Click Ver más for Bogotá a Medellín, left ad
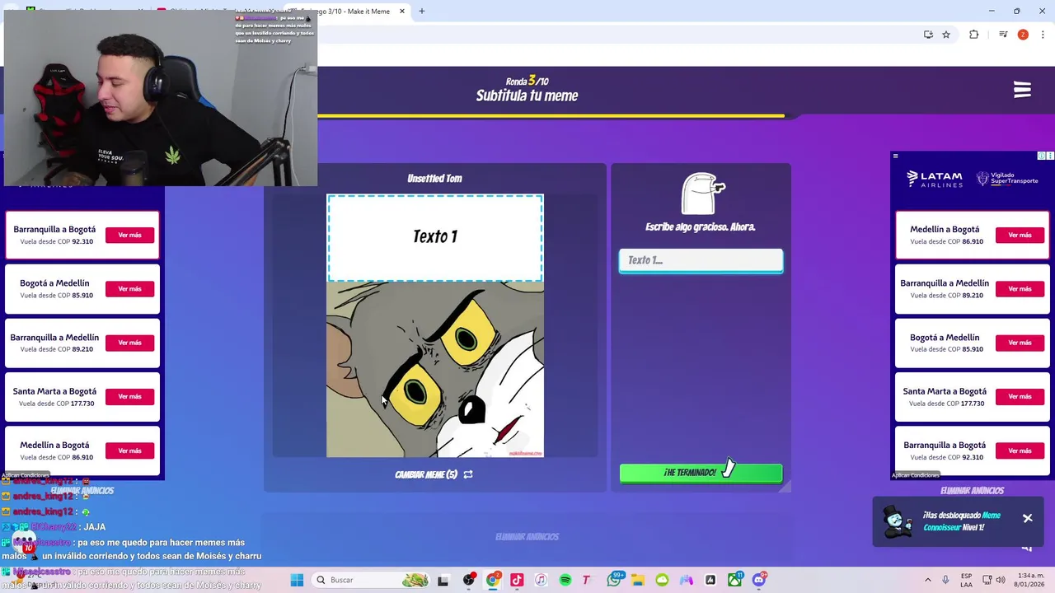The width and height of the screenshot is (1055, 593). pos(129,289)
